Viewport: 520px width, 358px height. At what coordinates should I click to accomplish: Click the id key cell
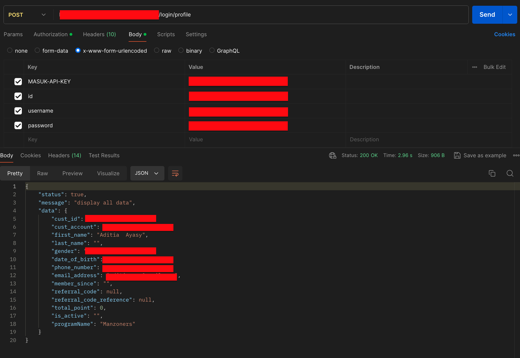click(104, 96)
